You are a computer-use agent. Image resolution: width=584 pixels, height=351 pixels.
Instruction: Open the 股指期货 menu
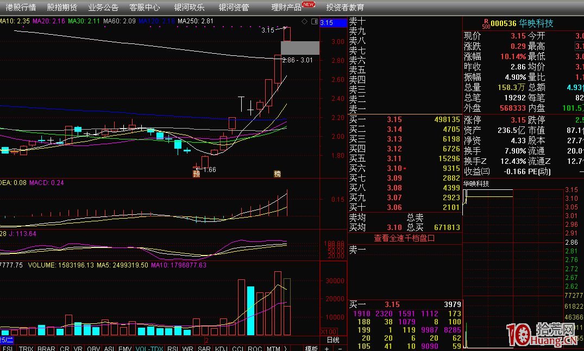coord(62,8)
